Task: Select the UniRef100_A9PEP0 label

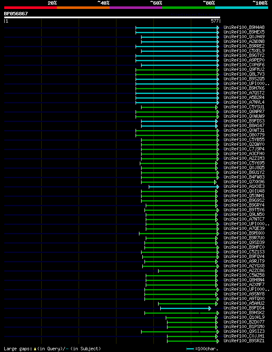Action: click(244, 60)
